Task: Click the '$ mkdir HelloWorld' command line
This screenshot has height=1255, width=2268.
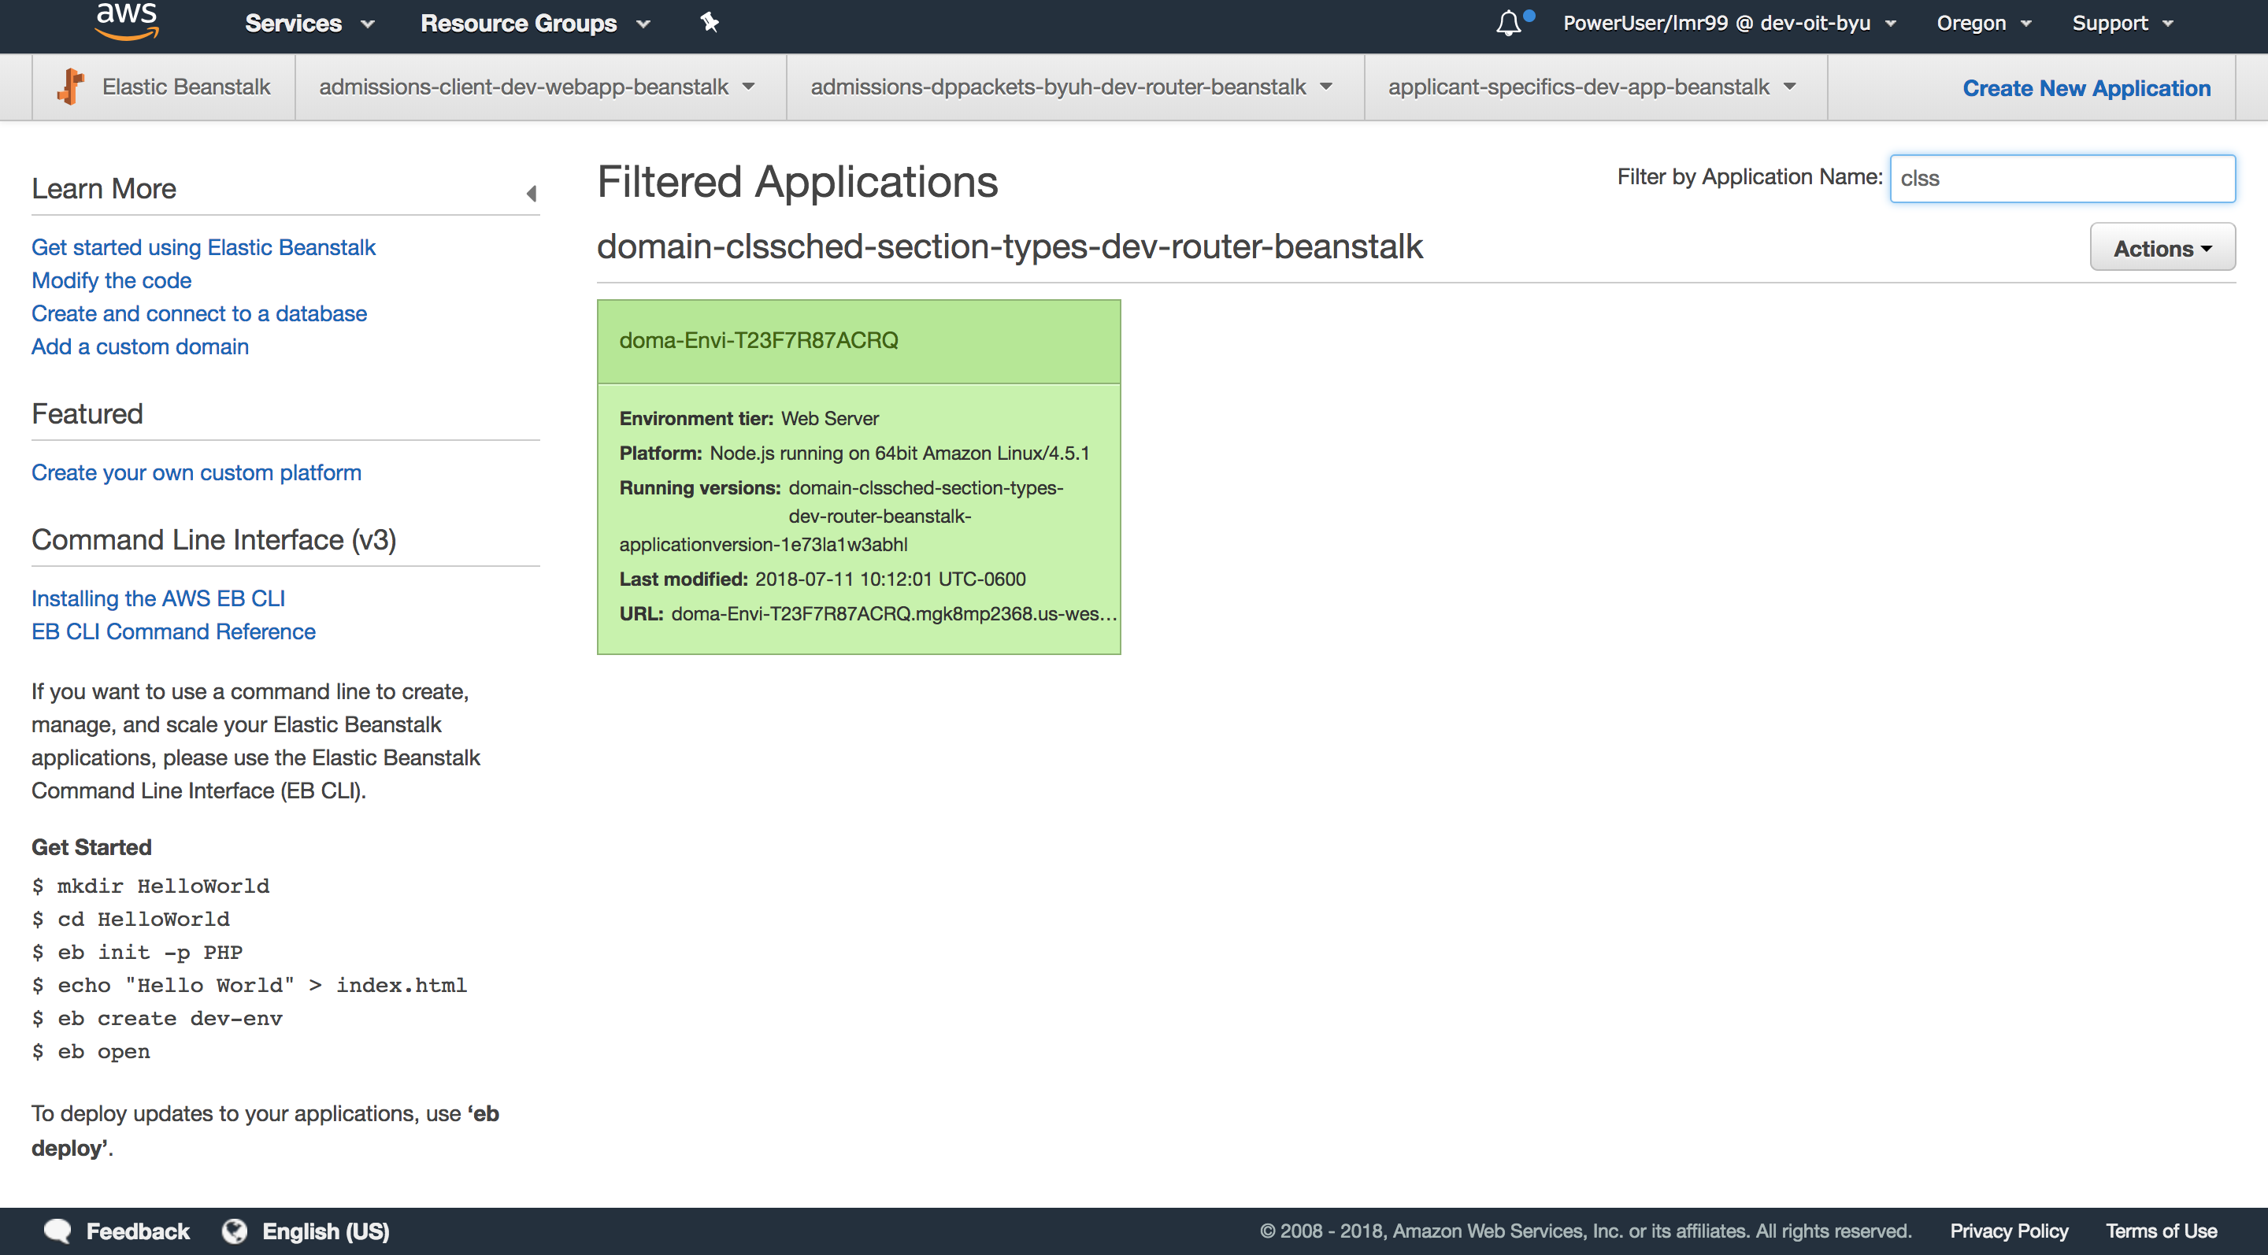Action: pos(150,887)
